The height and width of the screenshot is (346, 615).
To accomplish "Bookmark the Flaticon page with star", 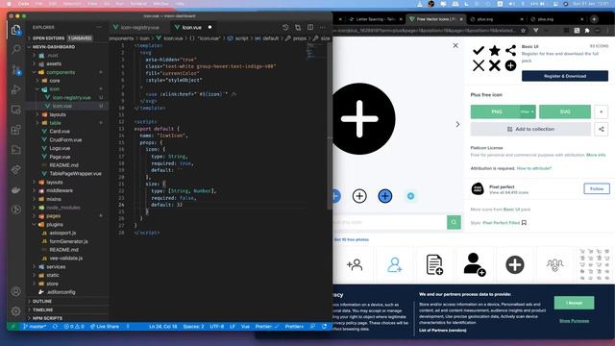I will point(523,30).
